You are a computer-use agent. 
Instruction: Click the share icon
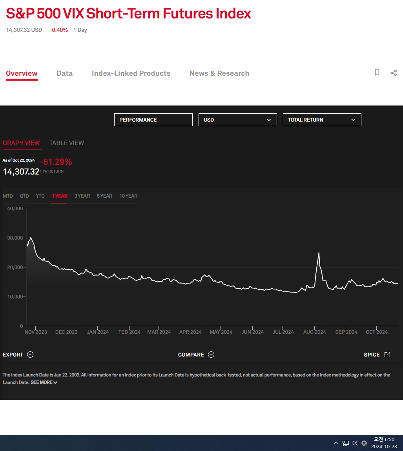[394, 73]
